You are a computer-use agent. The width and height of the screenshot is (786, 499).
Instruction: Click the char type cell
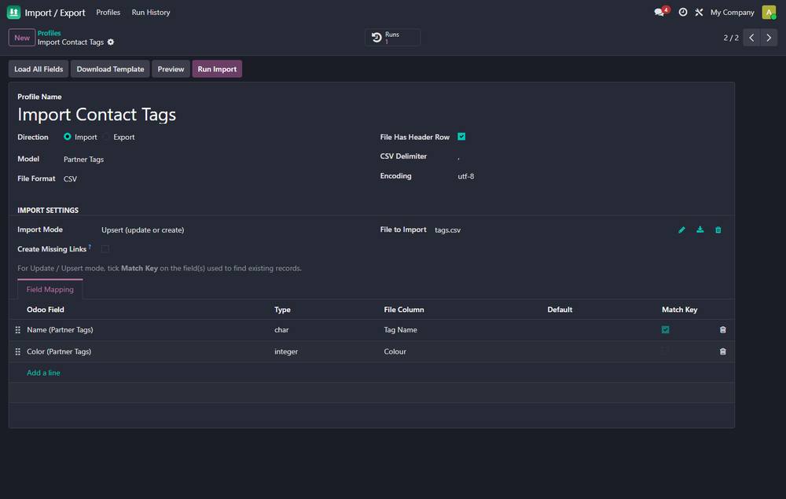pyautogui.click(x=281, y=330)
